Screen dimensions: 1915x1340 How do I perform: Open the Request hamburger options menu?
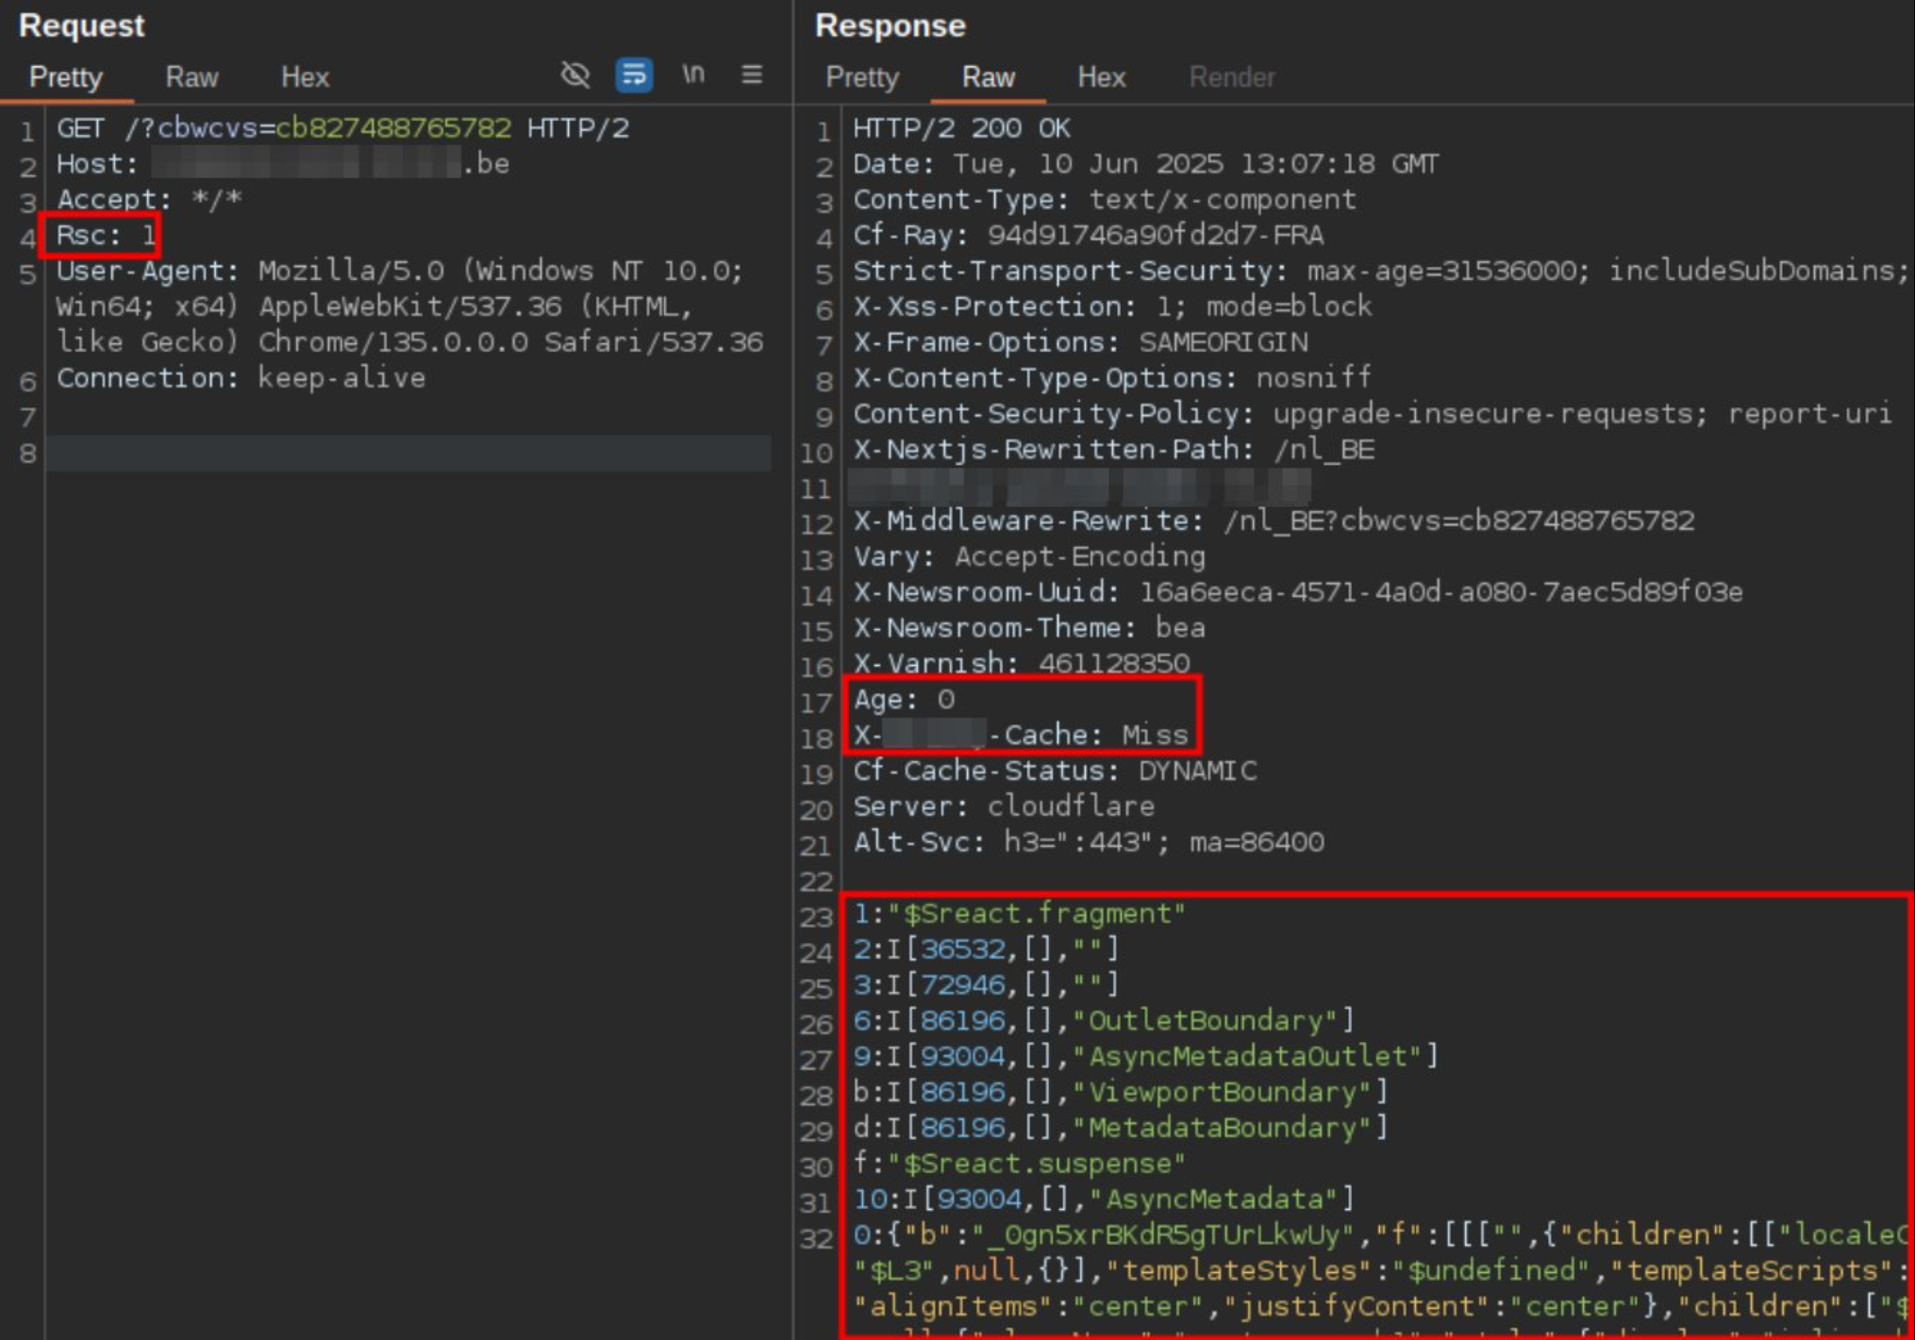[x=752, y=74]
